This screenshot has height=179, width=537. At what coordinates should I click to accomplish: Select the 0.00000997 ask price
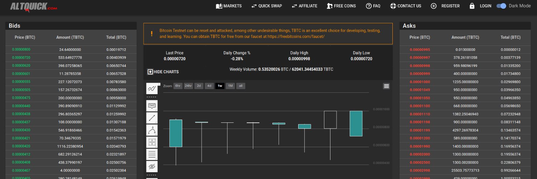420,58
